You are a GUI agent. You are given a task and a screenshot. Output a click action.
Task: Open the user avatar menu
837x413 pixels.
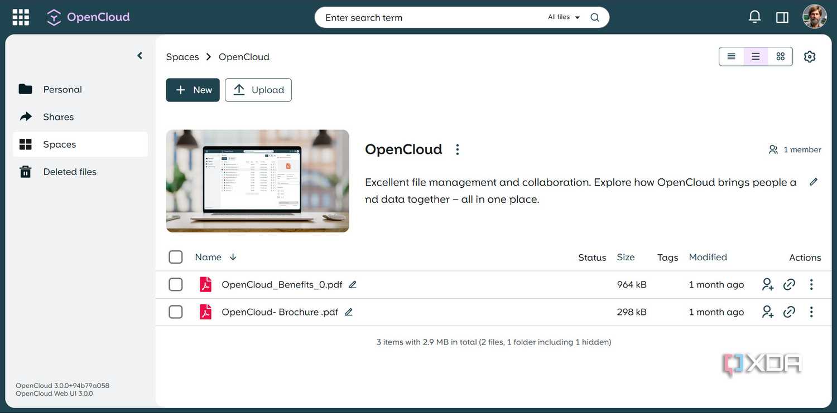pyautogui.click(x=815, y=17)
